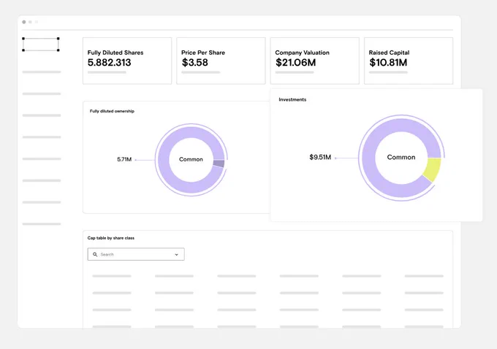This screenshot has height=349, width=497.
Task: Click the Cap table by share class heading
Action: click(x=111, y=238)
